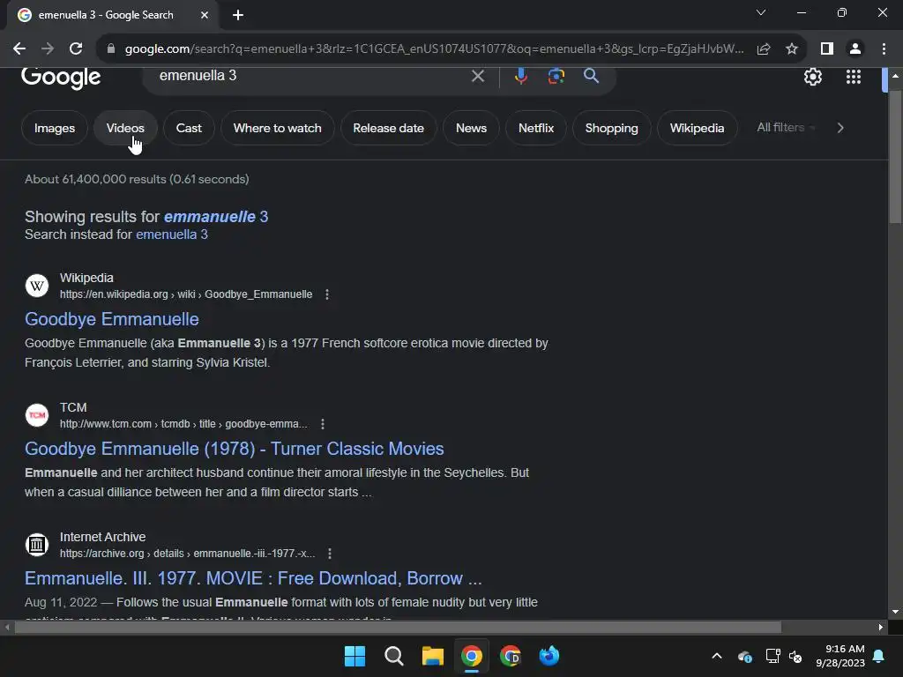The height and width of the screenshot is (677, 903).
Task: Start voice search with microphone
Action: click(x=520, y=76)
